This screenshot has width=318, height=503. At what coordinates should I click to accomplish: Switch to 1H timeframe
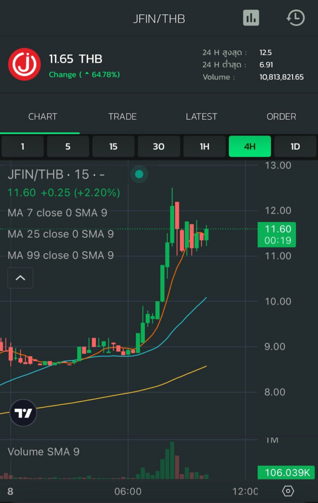(x=204, y=146)
